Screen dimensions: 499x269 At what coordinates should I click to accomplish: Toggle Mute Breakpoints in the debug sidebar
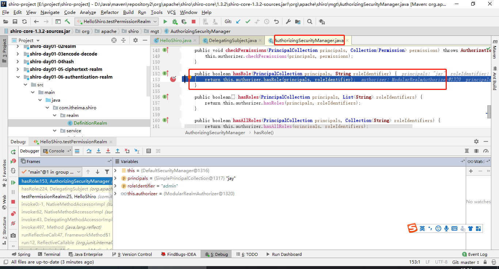coord(13,223)
